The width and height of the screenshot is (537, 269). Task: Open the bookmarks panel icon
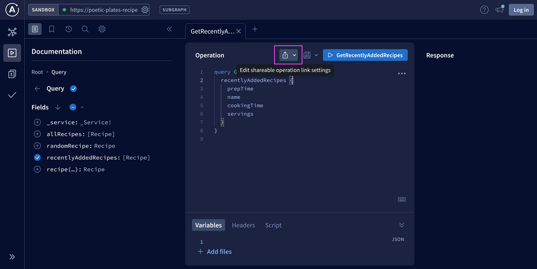(51, 29)
